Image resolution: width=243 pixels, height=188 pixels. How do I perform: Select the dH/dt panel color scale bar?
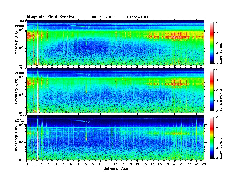tap(211, 43)
